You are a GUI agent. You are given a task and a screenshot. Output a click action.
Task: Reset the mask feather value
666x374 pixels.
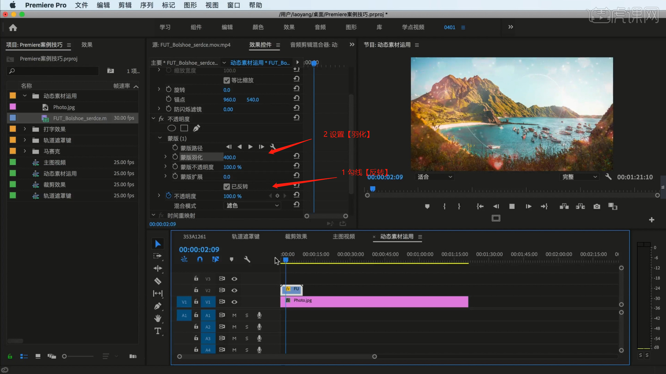pos(296,156)
